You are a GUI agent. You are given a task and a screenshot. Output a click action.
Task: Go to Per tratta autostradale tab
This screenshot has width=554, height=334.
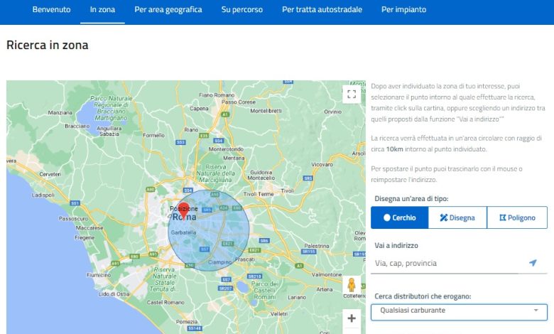(322, 9)
